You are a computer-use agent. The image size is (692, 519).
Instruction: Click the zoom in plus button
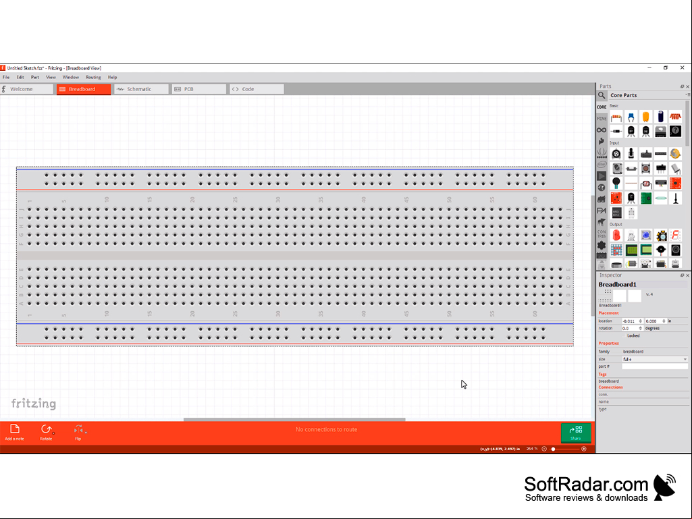click(584, 449)
